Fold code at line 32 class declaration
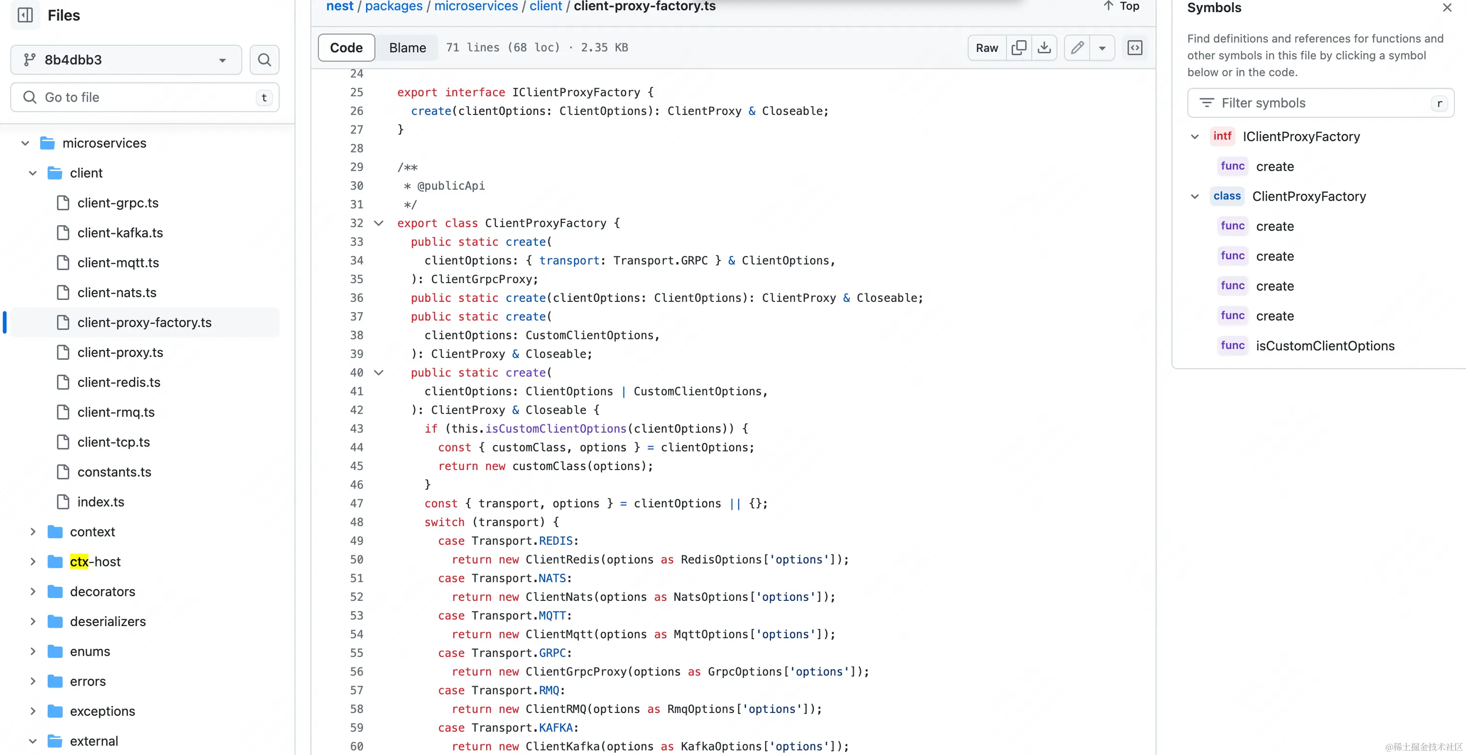 [x=379, y=223]
